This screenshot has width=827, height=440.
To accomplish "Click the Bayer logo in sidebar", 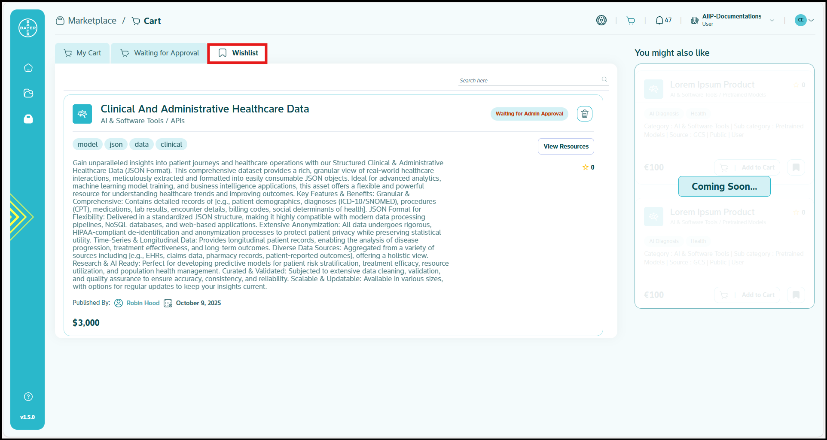I will 28,28.
